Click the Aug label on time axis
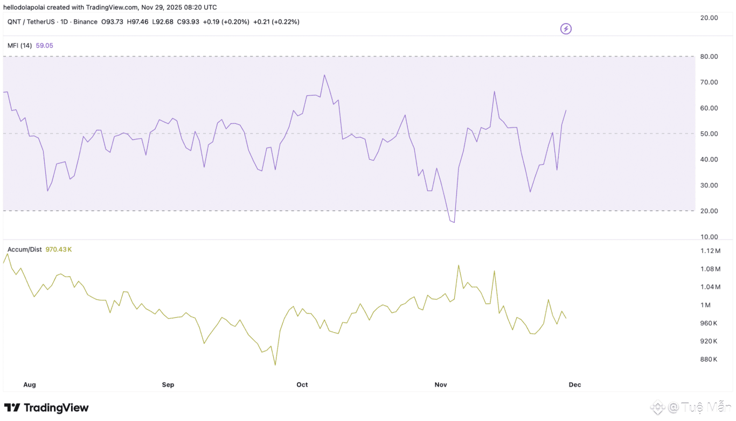Viewport: 736px width, 421px height. [x=30, y=385]
